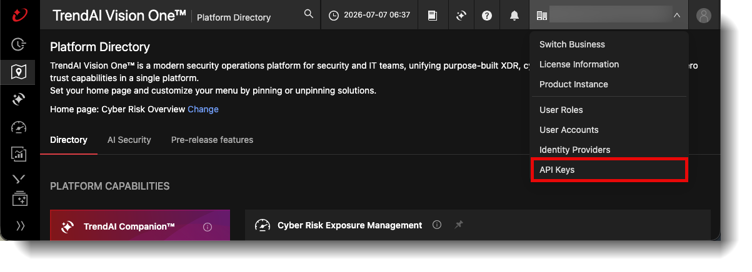
Task: Open the workflow branching sidebar icon
Action: coord(19,179)
